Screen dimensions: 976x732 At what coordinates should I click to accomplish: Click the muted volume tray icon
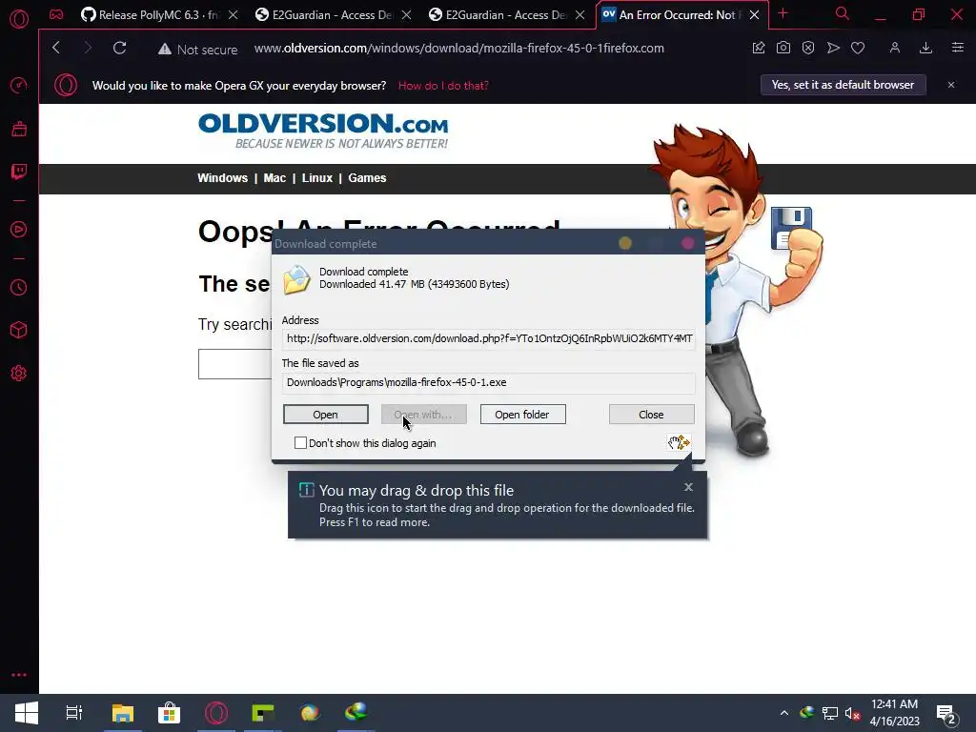852,713
